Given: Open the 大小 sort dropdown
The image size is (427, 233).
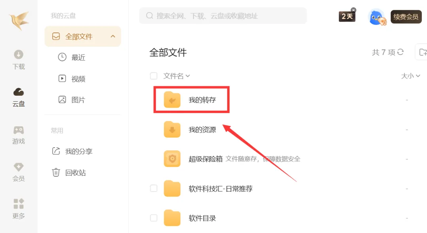Looking at the screenshot, I should (x=411, y=76).
